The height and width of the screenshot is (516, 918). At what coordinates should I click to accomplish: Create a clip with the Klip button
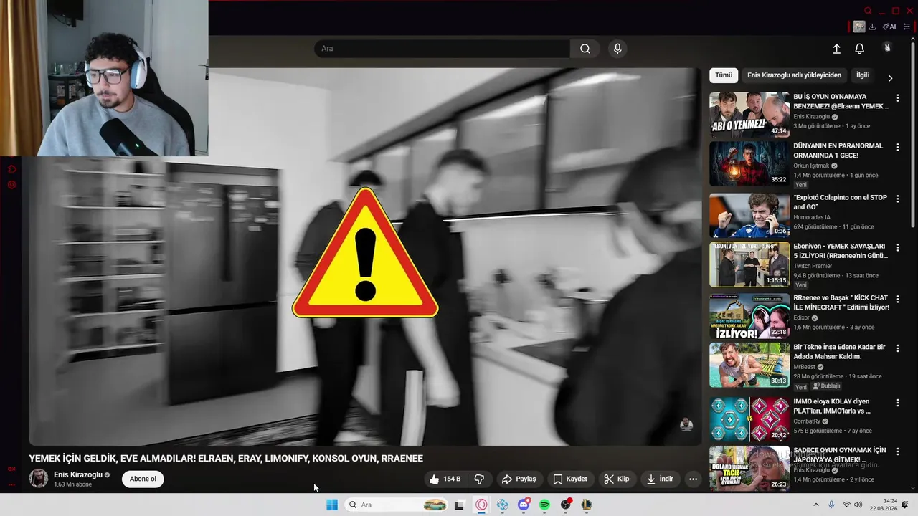(617, 479)
